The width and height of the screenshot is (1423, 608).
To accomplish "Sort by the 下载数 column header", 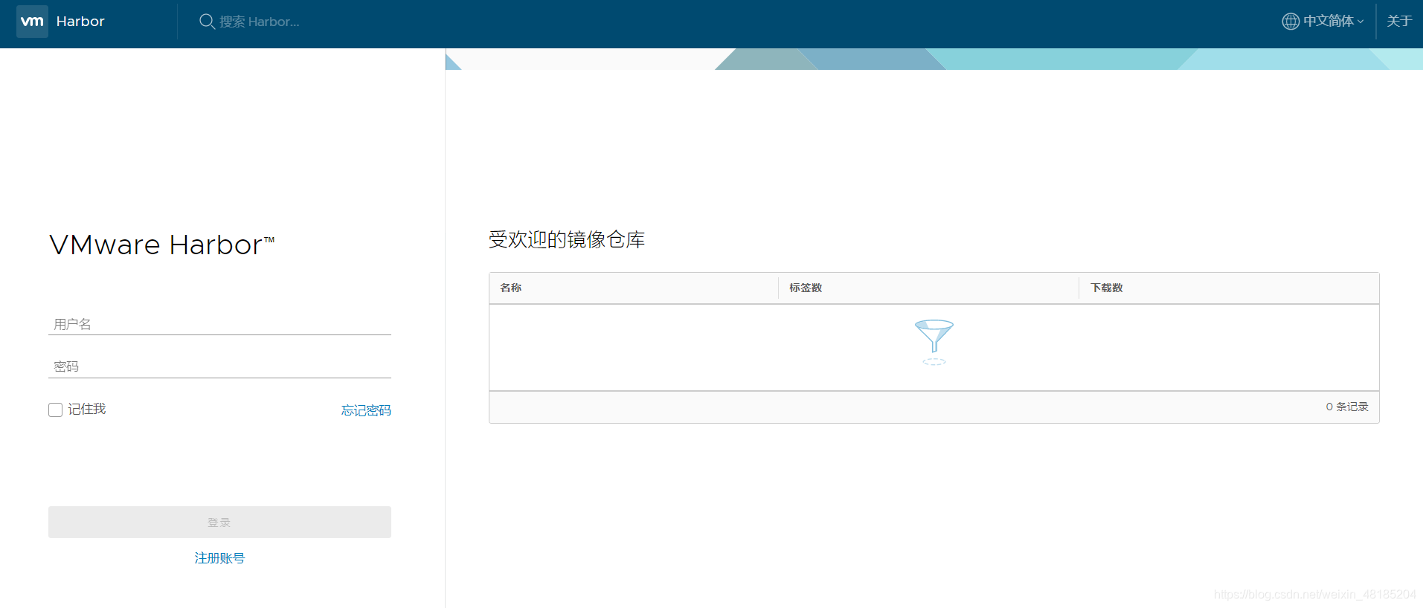I will click(1106, 288).
